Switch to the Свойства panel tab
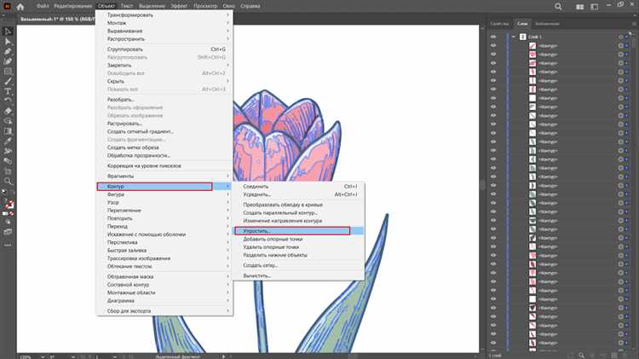 point(499,24)
